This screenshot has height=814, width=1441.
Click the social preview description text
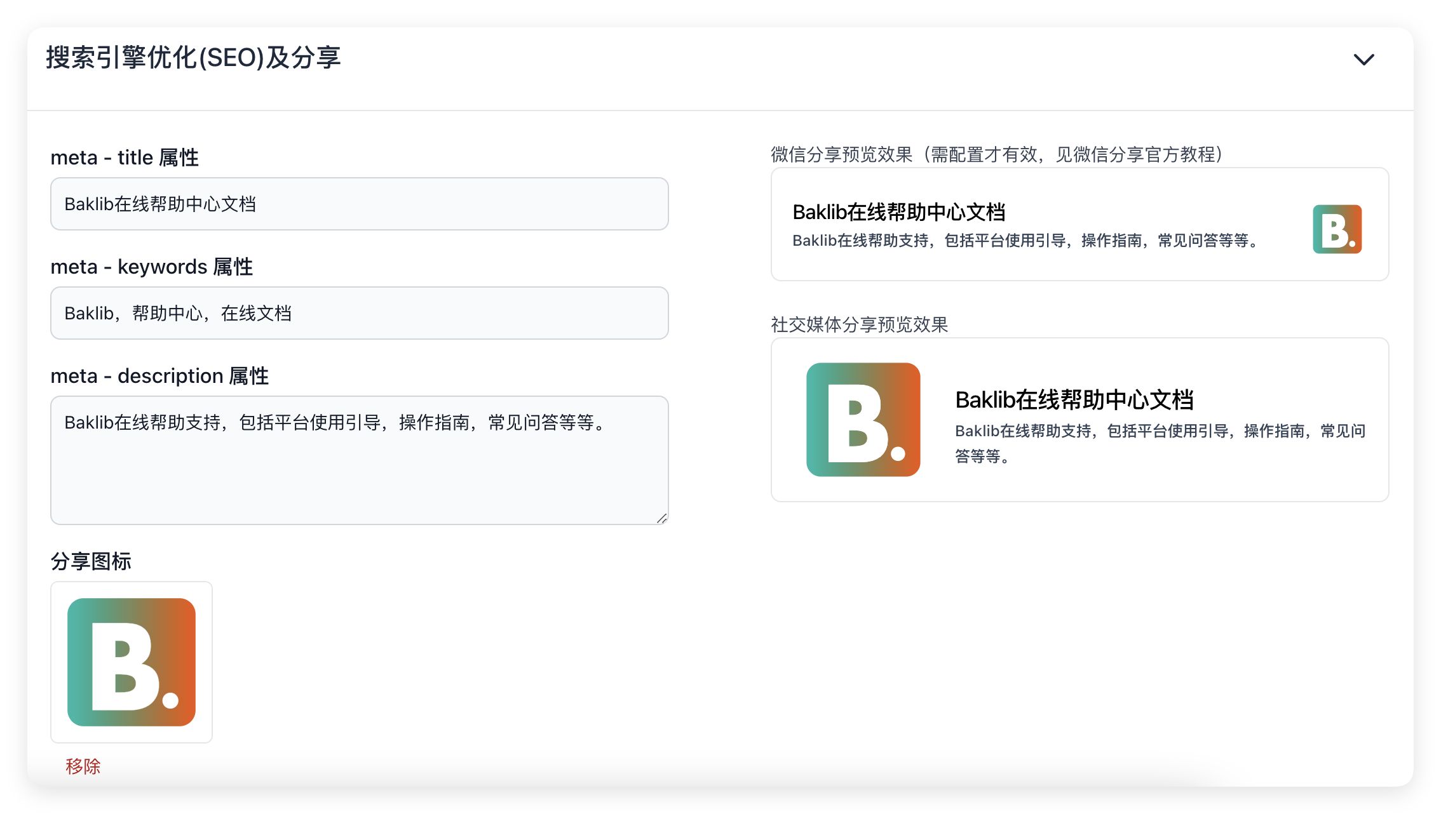pyautogui.click(x=1160, y=443)
